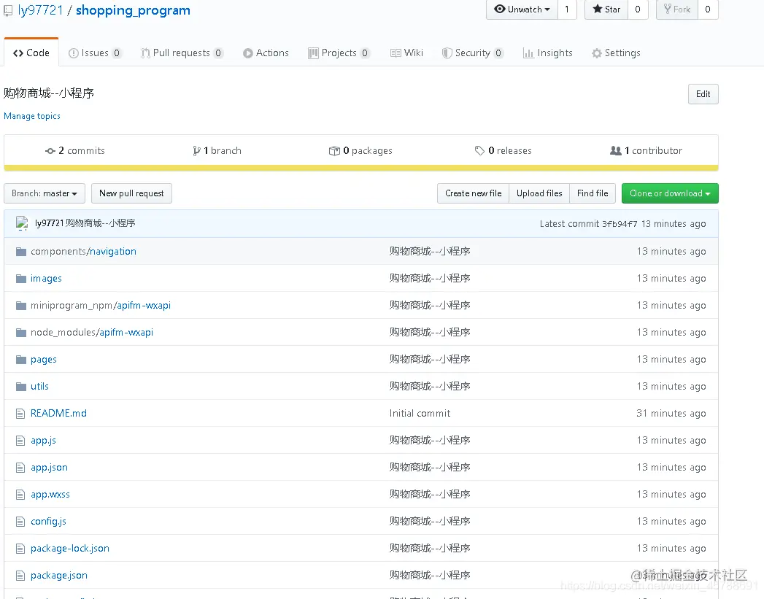Switch to the Code tab
This screenshot has height=599, width=764.
point(31,53)
